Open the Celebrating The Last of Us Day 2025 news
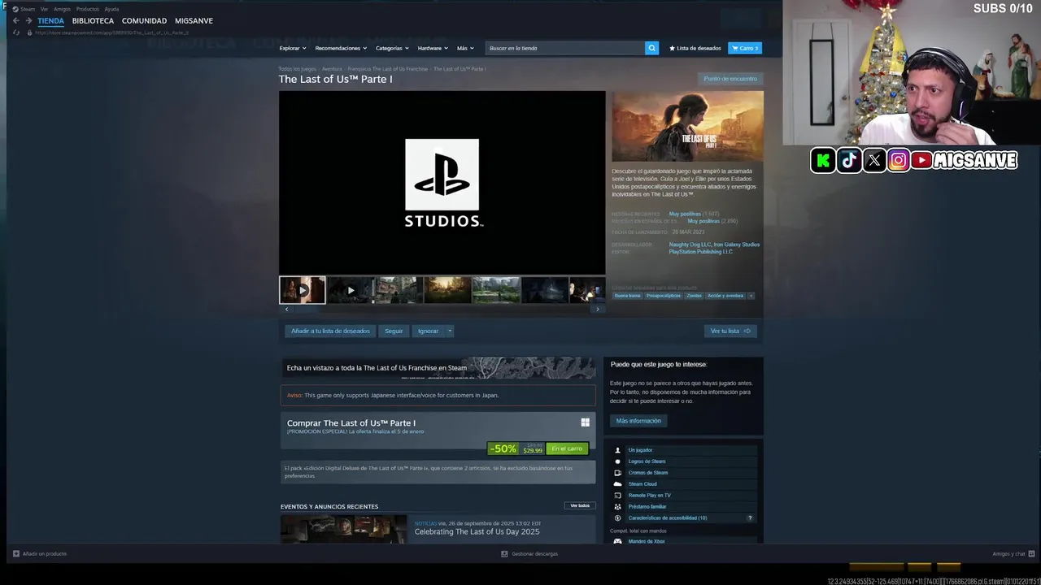1041x585 pixels. (477, 531)
